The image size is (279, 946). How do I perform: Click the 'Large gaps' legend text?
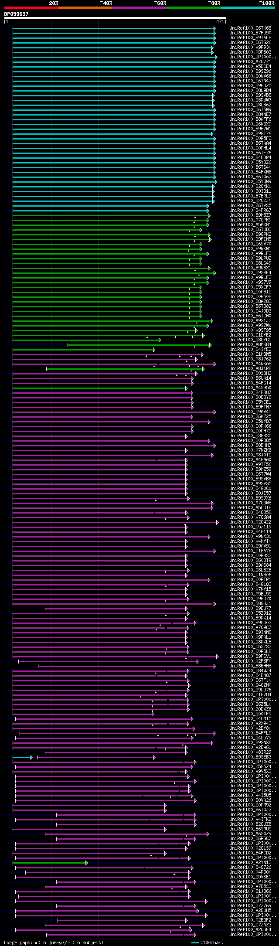tap(18, 943)
